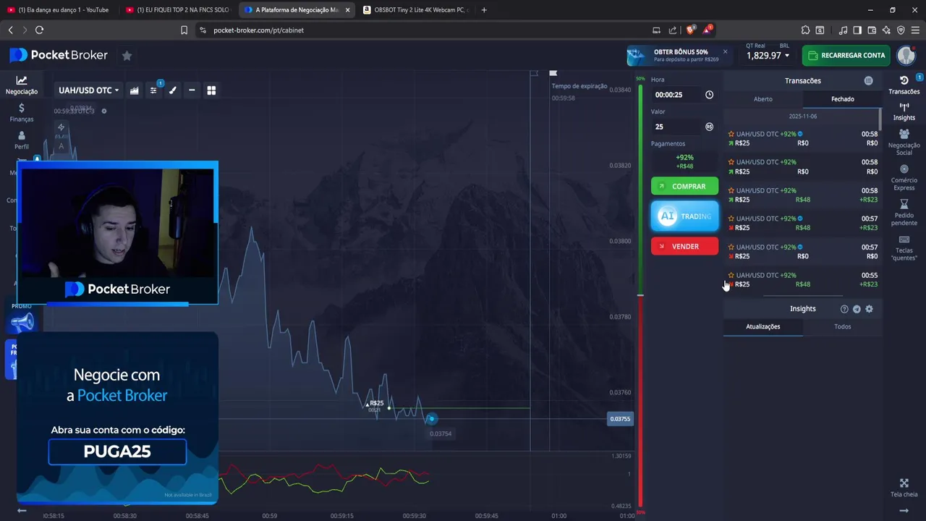Open chart settings gear near timestamp
926x521 pixels.
click(x=104, y=111)
